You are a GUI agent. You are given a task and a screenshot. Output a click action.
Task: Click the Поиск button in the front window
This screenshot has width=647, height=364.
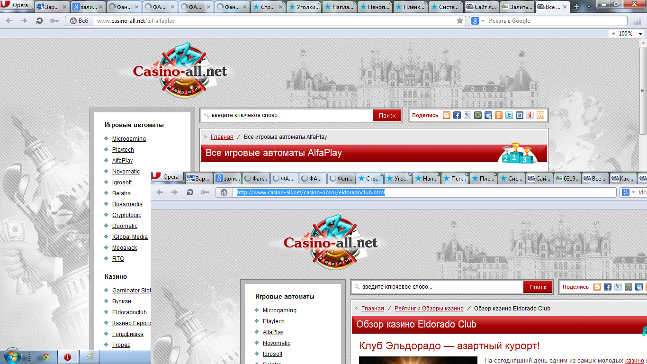coord(538,287)
